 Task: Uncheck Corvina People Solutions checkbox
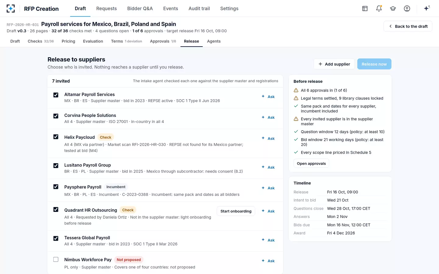[x=56, y=116]
